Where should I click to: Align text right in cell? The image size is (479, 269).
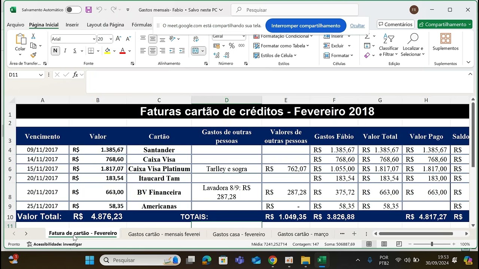[162, 51]
